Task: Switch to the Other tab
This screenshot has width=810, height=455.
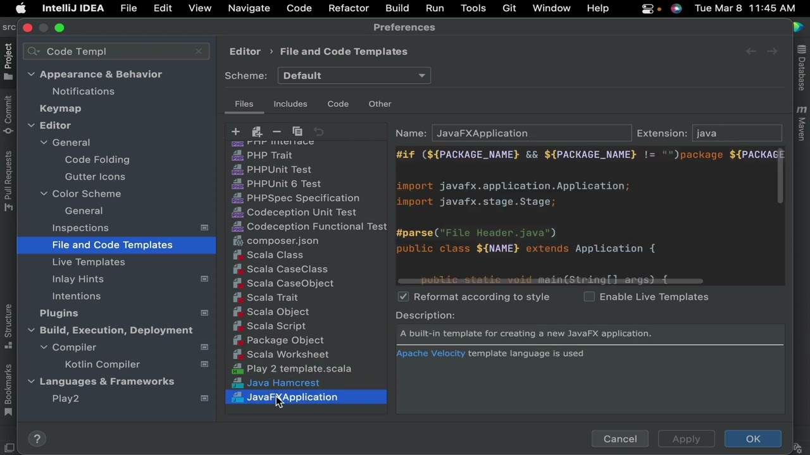Action: point(380,104)
